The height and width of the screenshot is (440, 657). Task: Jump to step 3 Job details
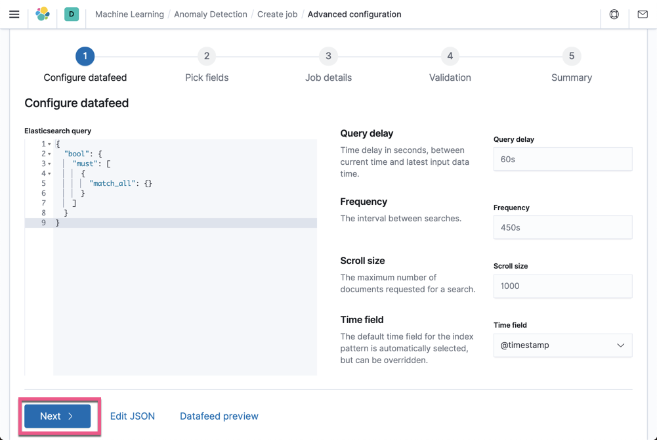[328, 56]
